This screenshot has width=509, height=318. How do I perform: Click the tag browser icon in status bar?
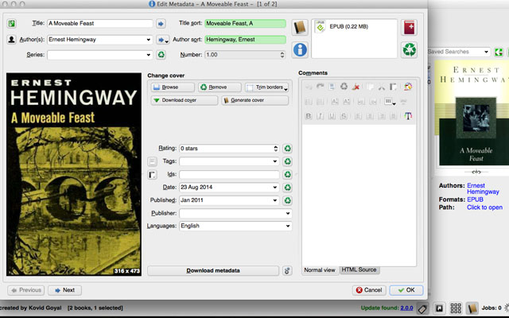(x=422, y=308)
